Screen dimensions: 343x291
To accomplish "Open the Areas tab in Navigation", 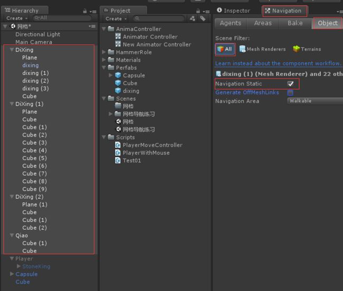I will [x=263, y=23].
